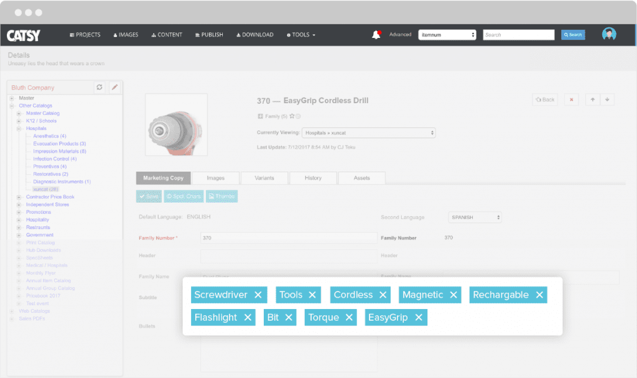Remove the Rechargable tag
This screenshot has height=378, width=637.
(x=539, y=295)
